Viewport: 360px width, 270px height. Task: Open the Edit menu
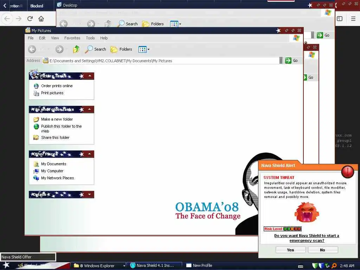(42, 38)
